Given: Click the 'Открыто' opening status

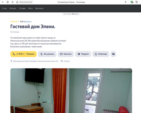Looking at the screenshot, I should click(x=67, y=61).
